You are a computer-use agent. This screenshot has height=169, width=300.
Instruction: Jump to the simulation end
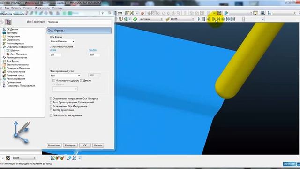pos(233,19)
